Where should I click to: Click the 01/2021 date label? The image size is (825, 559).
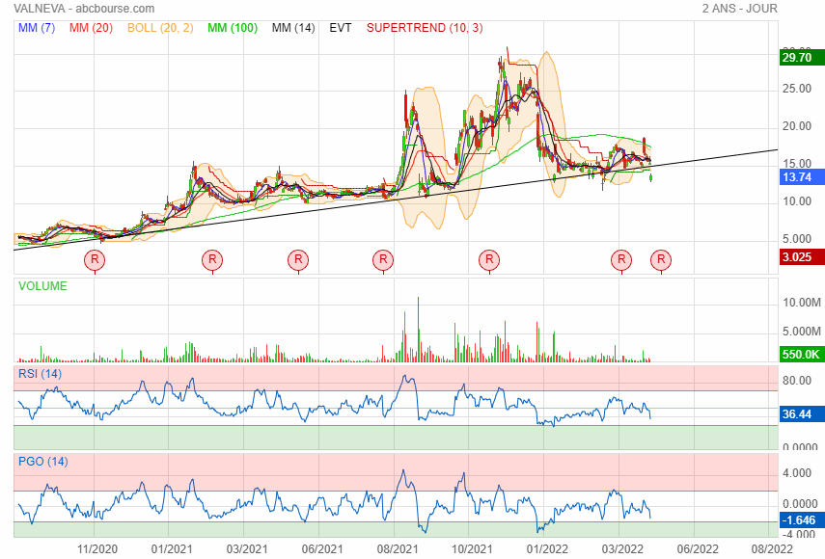click(172, 549)
